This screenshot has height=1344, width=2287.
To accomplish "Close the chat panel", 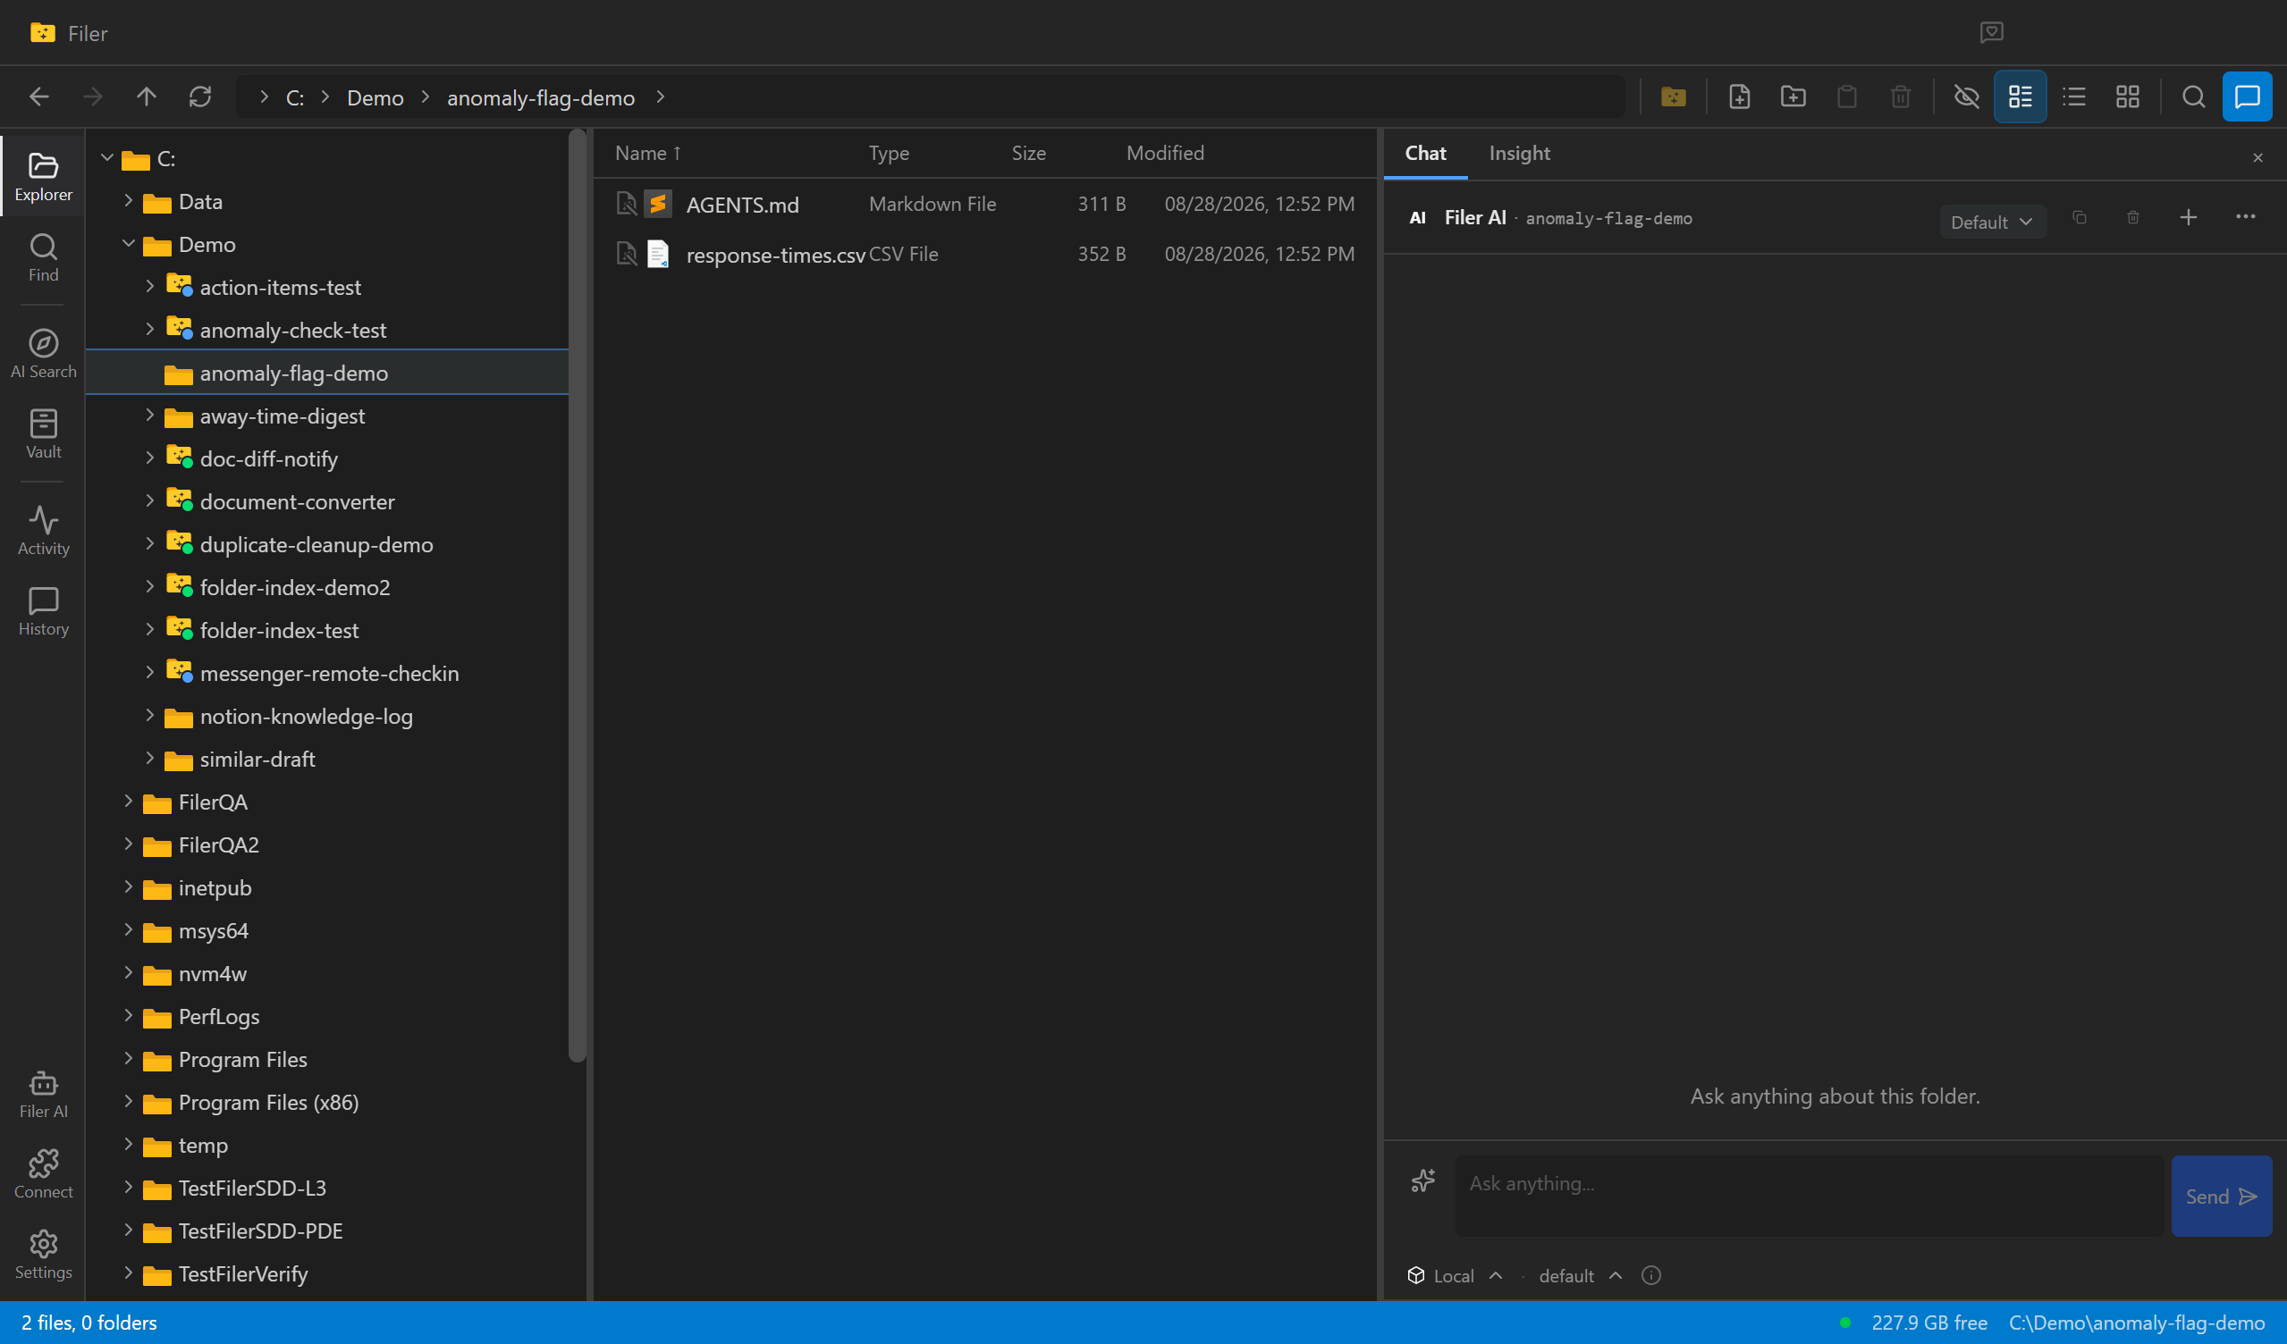I will pos(2258,158).
